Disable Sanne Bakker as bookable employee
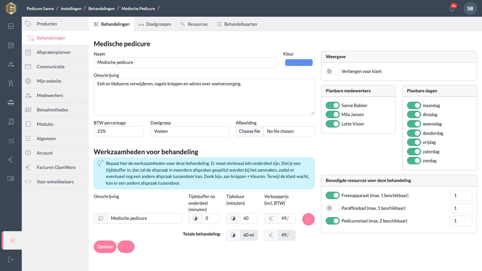Viewport: 482px width, 271px height. click(332, 105)
